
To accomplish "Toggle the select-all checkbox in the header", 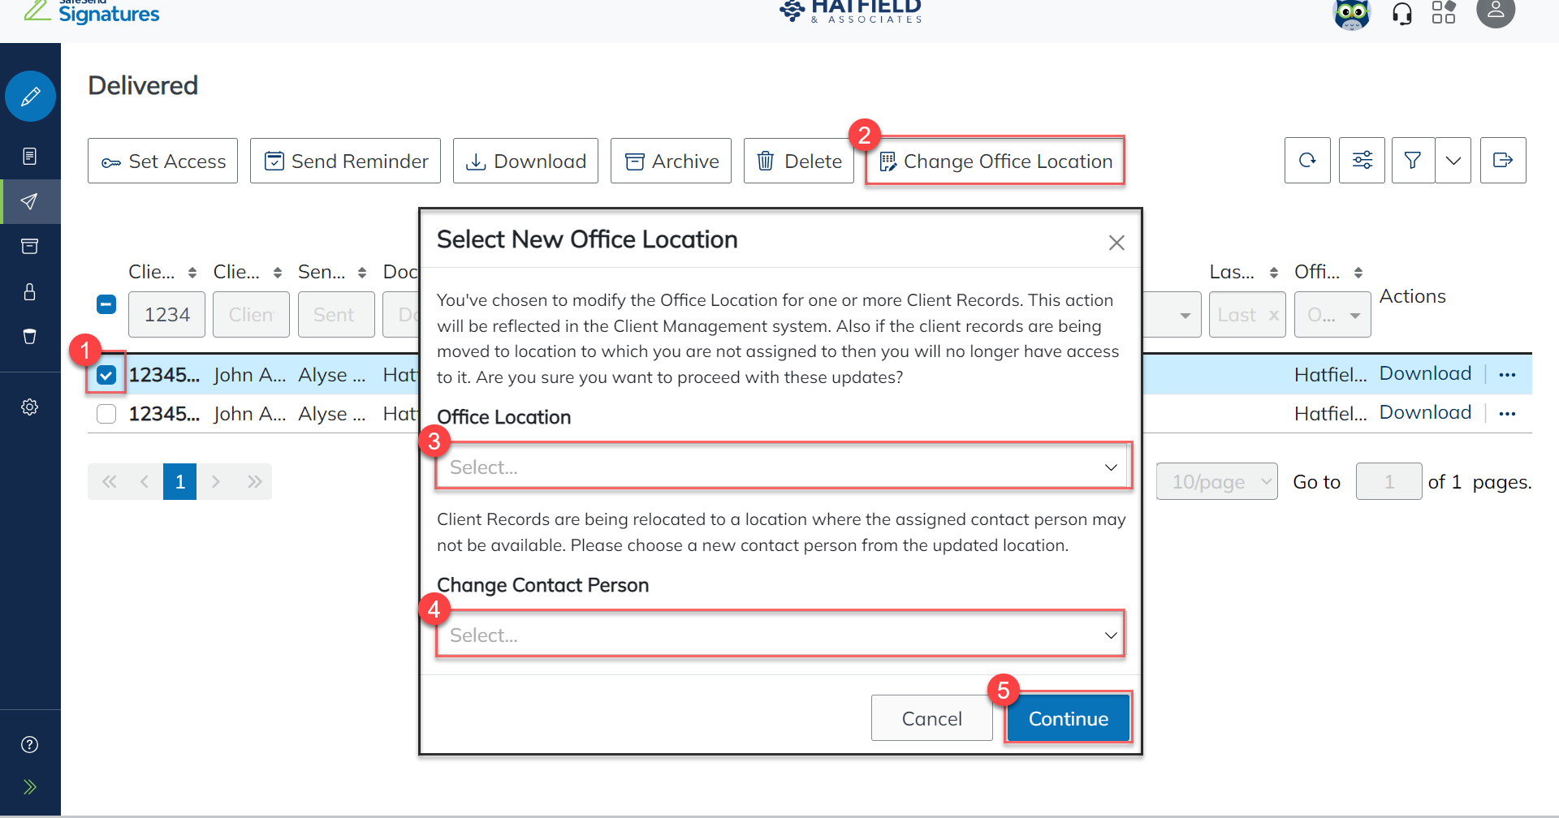I will [106, 304].
